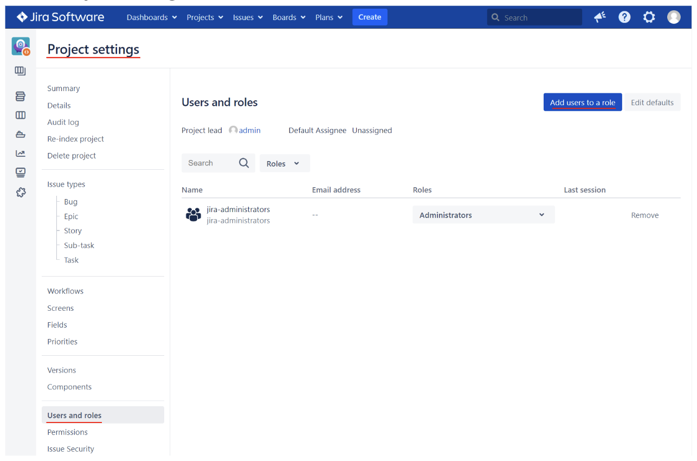This screenshot has height=461, width=697.
Task: Click the Roles column header
Action: [422, 190]
